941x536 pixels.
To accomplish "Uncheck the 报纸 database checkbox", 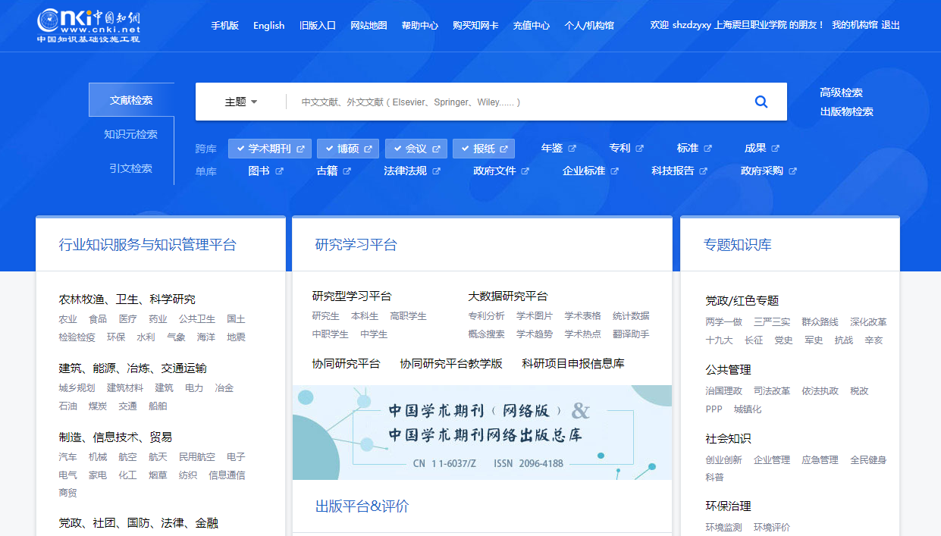I will click(x=465, y=149).
